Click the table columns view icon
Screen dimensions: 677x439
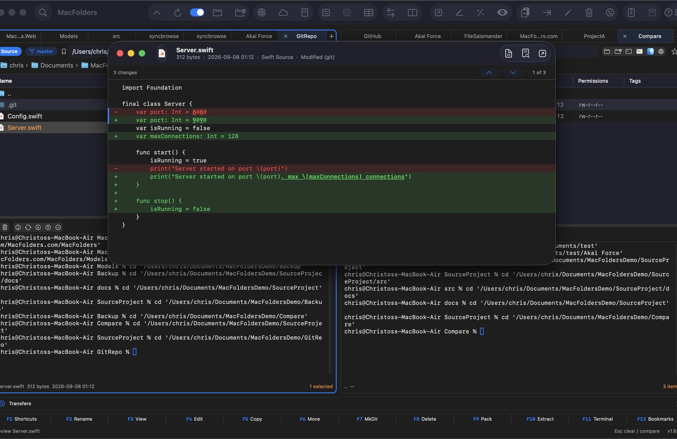[x=368, y=13]
